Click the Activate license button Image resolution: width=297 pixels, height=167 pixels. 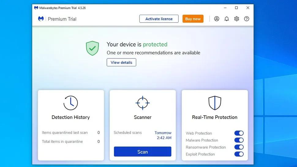[159, 19]
